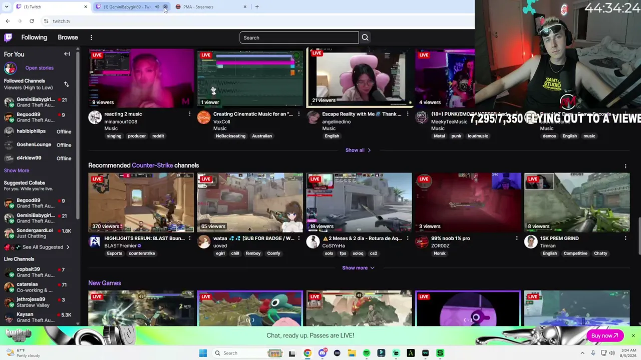Open CoStYnHa channel avatar

coord(313,242)
